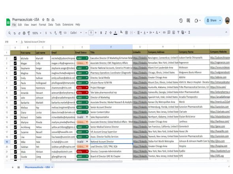This screenshot has height=174, width=233.
Task: Open Google Sheets home logo
Action: [8, 22]
